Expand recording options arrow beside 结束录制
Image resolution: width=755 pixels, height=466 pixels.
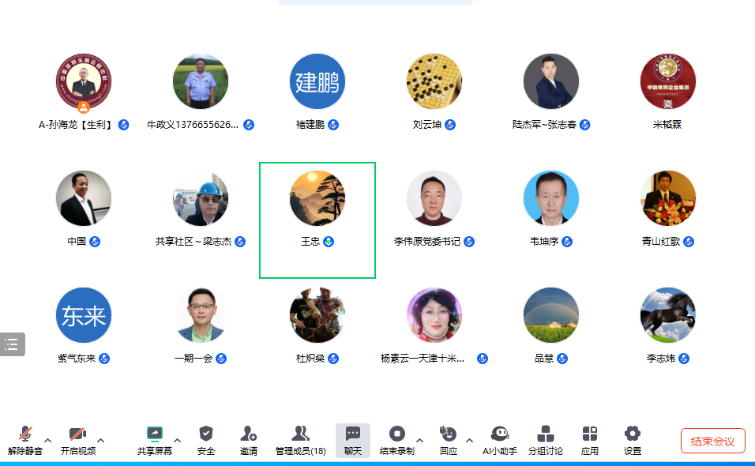point(420,440)
